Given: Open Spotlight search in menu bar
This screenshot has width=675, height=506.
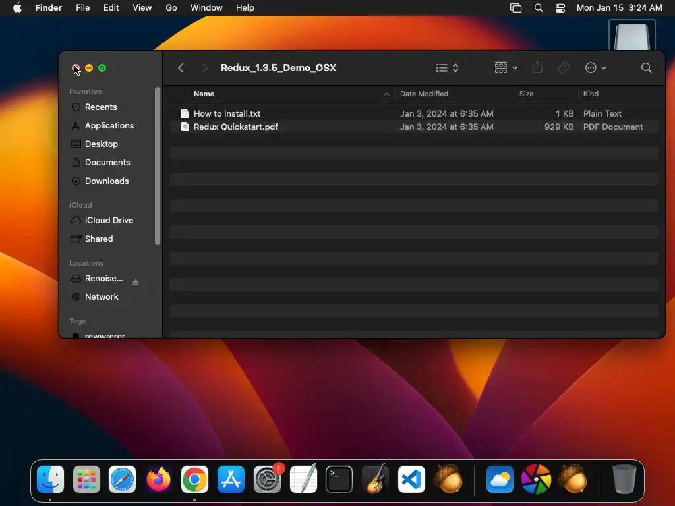Looking at the screenshot, I should pyautogui.click(x=539, y=8).
